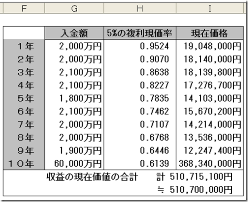Click the rounded 510,700,000円 value
This screenshot has height=202, width=248.
point(201,190)
